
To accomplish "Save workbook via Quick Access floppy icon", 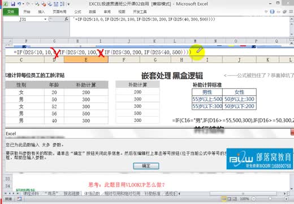I will (13, 4).
